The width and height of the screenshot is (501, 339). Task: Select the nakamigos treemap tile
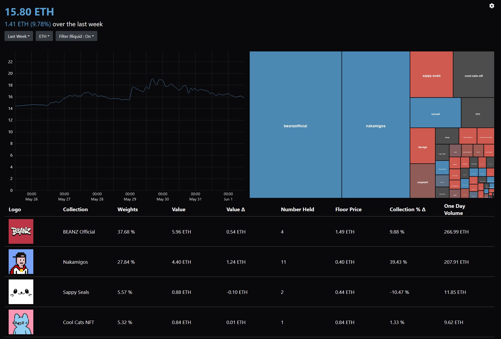(376, 126)
